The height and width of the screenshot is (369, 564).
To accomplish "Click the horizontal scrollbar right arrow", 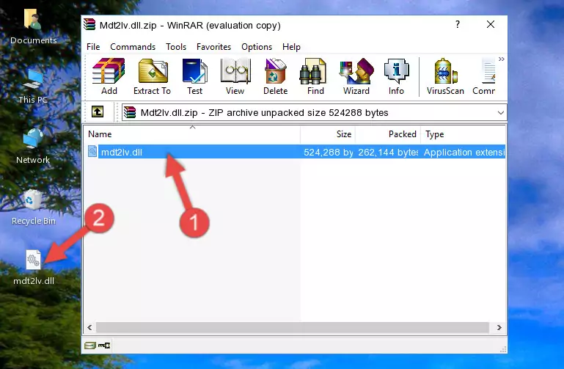I will coord(499,327).
